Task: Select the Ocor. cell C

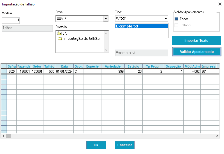Action: (78, 72)
